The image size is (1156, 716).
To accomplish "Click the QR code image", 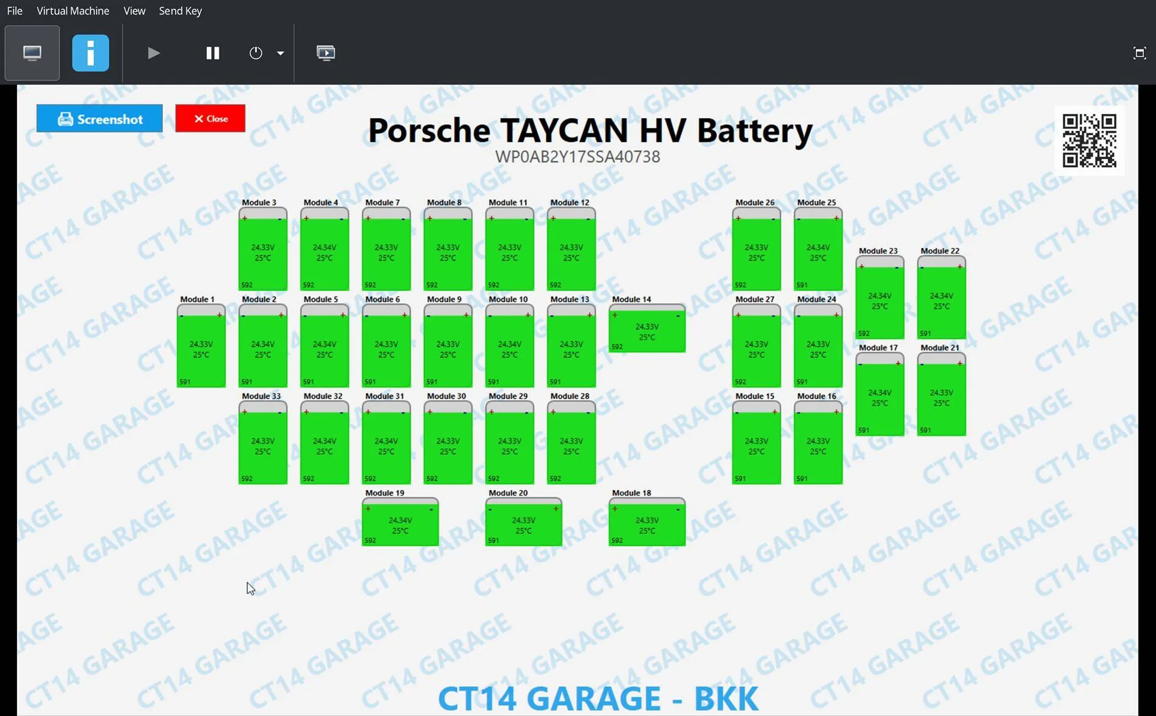I will [x=1089, y=141].
